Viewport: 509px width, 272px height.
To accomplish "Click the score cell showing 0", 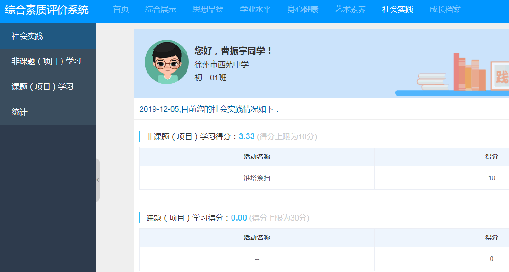I will (492, 259).
